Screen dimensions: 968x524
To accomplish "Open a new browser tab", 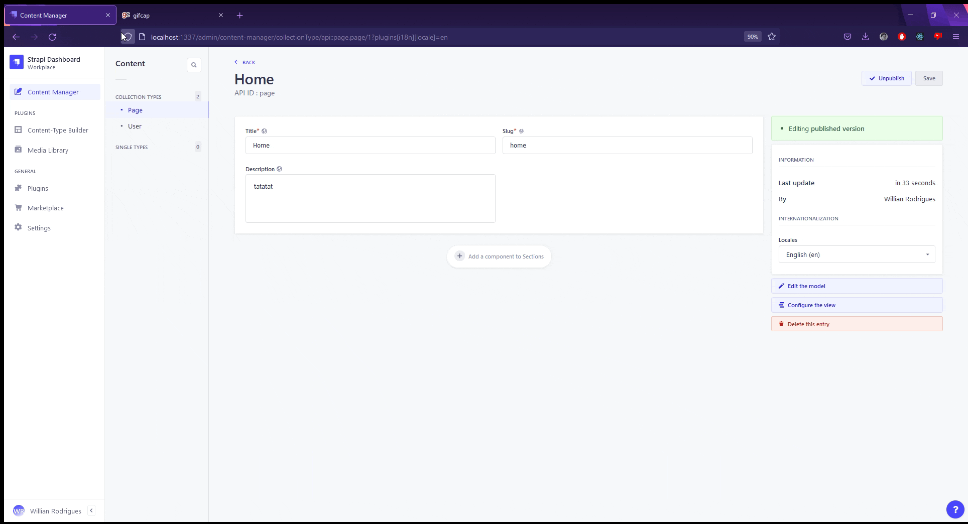I will pos(240,16).
